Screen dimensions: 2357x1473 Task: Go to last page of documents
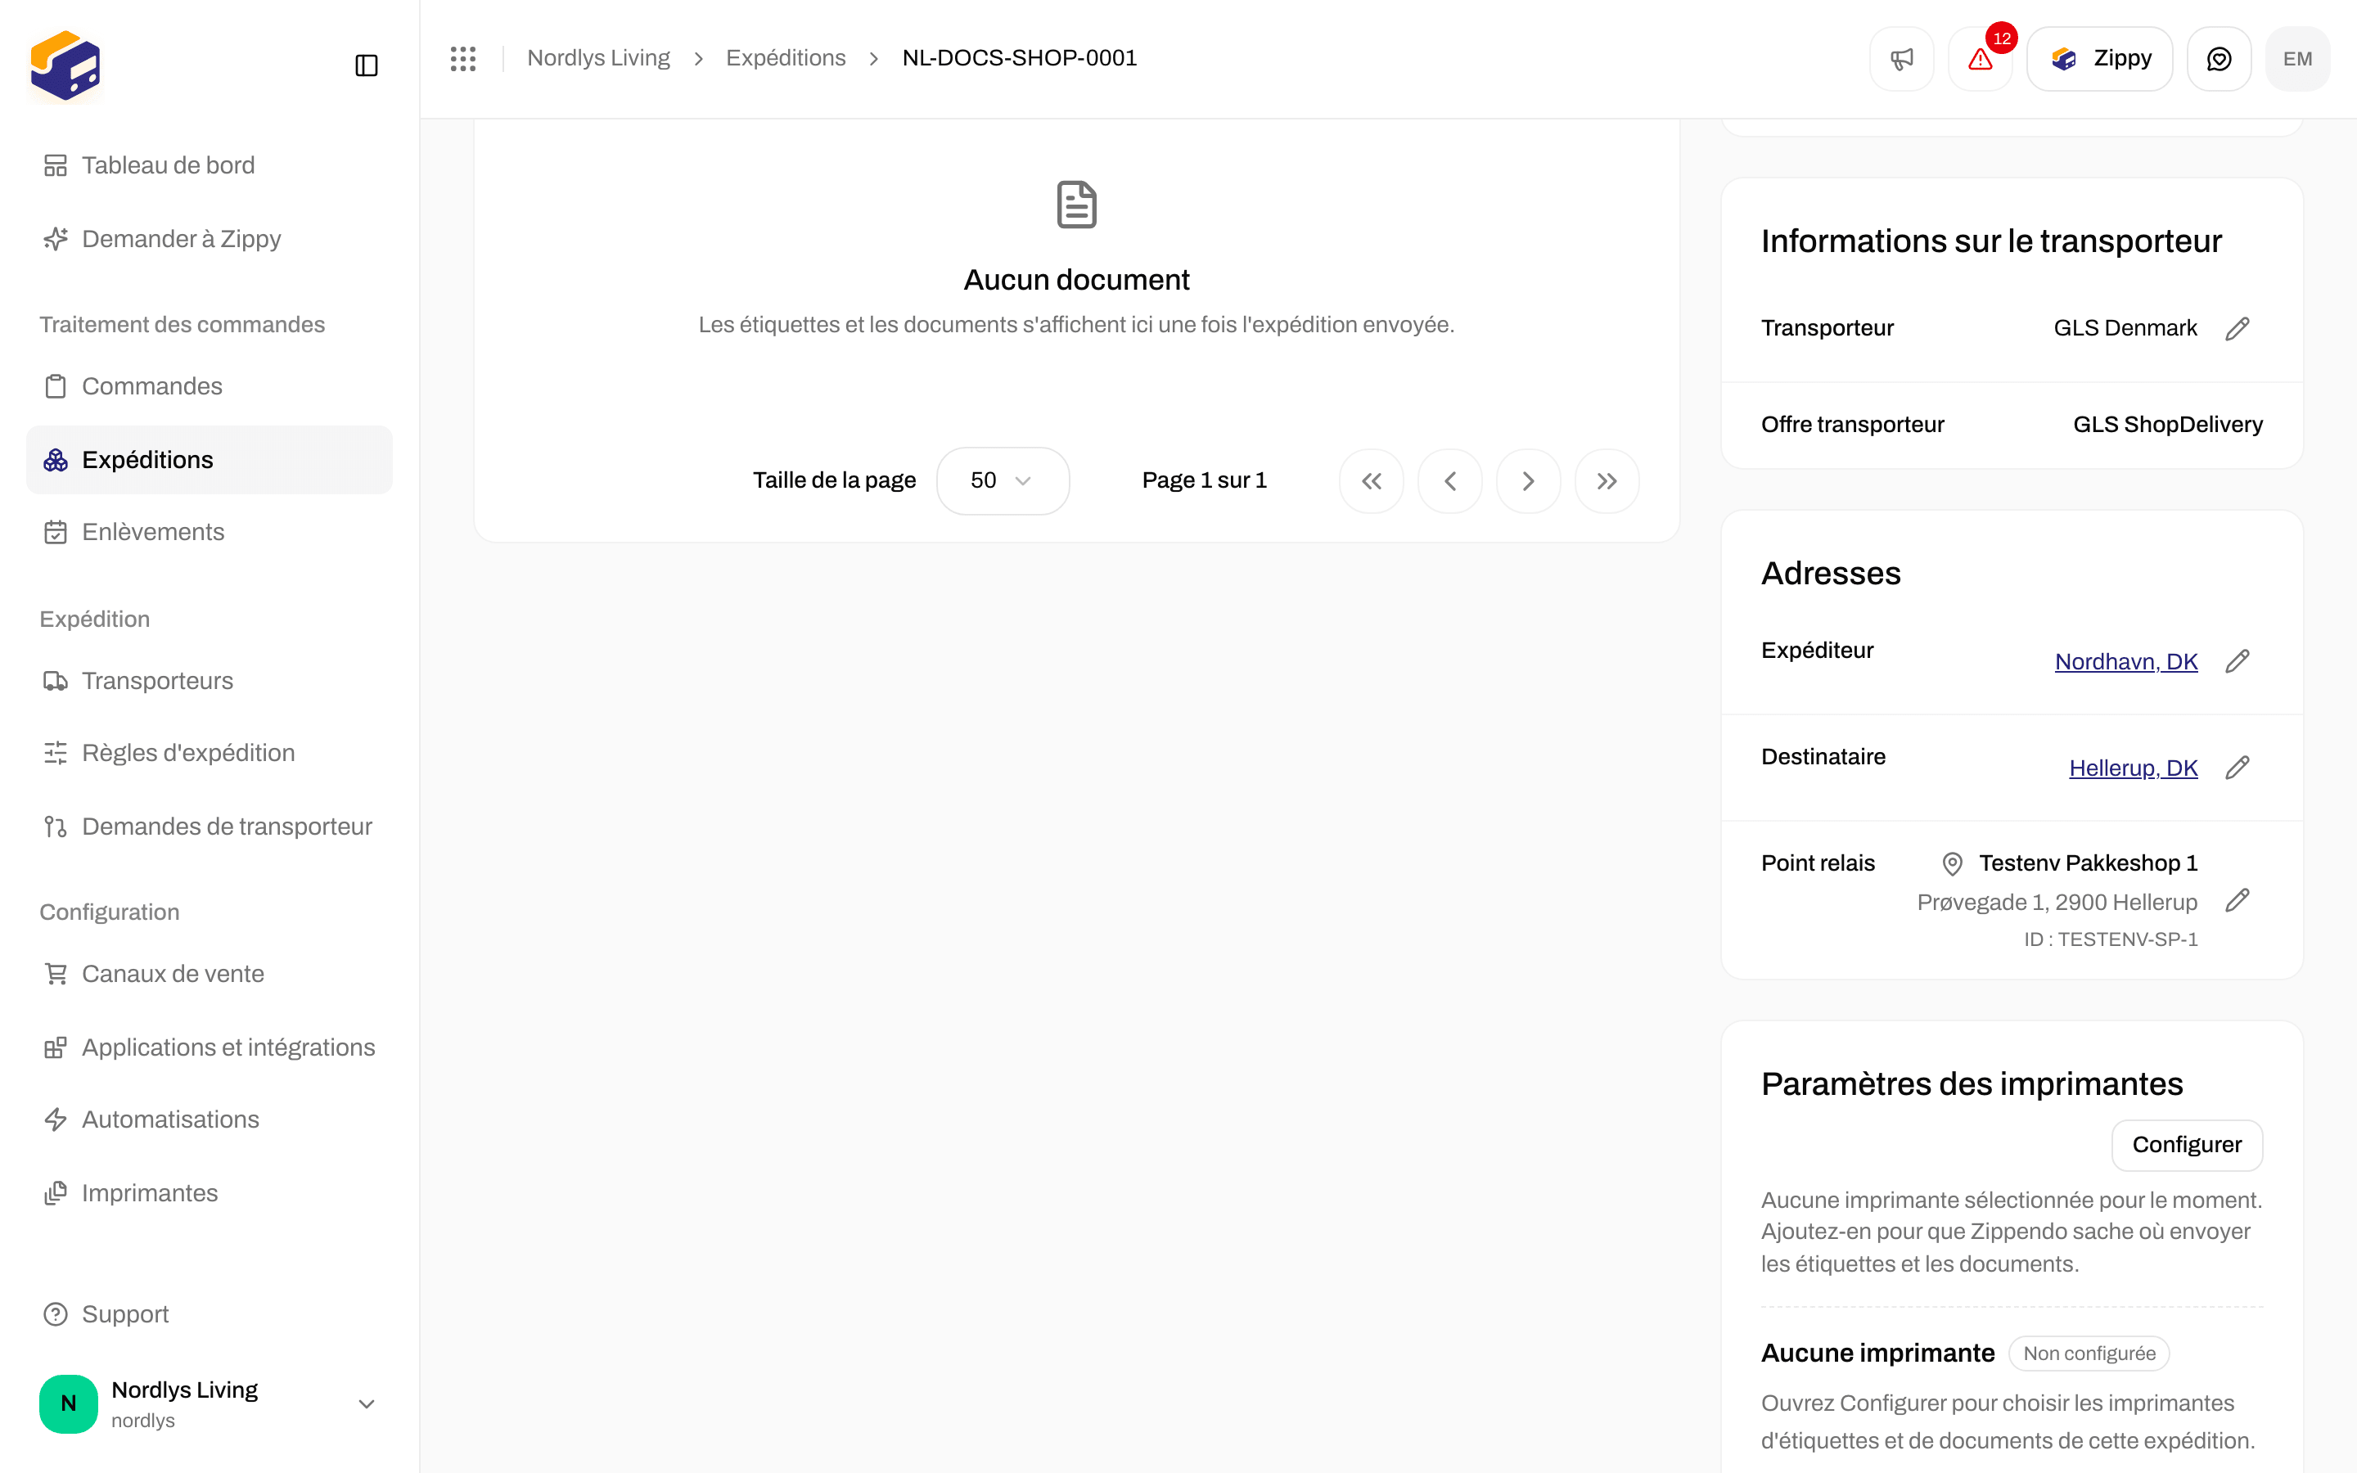[1607, 480]
